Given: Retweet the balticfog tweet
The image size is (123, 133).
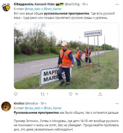Looking at the screenshot, I should pos(42,94).
